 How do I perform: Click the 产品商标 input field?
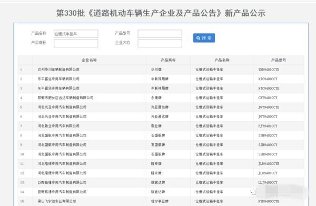click(x=76, y=43)
